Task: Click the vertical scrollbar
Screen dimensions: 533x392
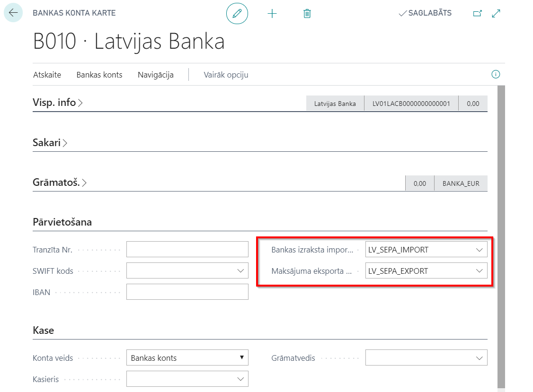Action: point(501,236)
